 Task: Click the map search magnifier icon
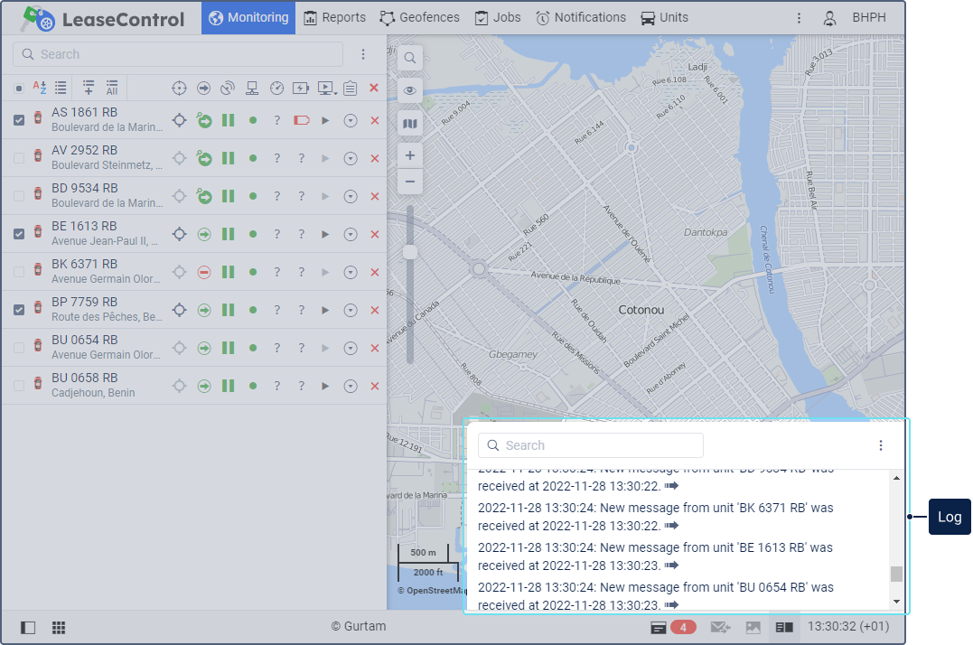pos(410,58)
